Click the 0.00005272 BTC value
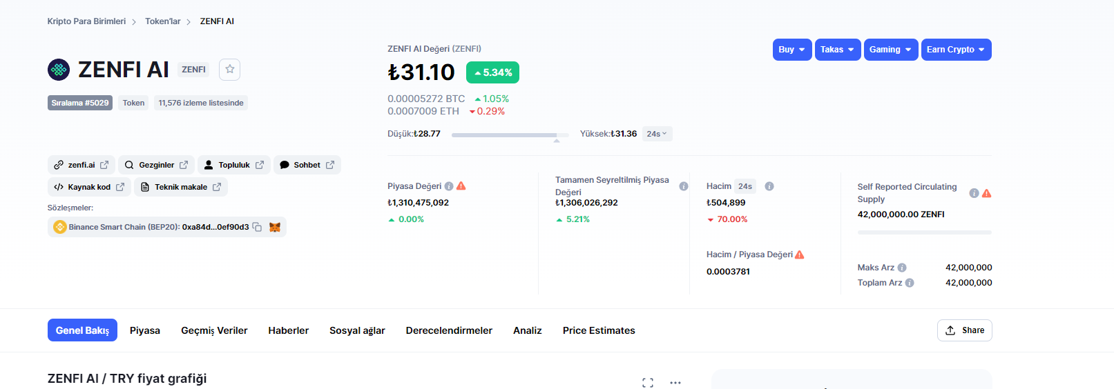This screenshot has width=1114, height=389. pyautogui.click(x=426, y=99)
